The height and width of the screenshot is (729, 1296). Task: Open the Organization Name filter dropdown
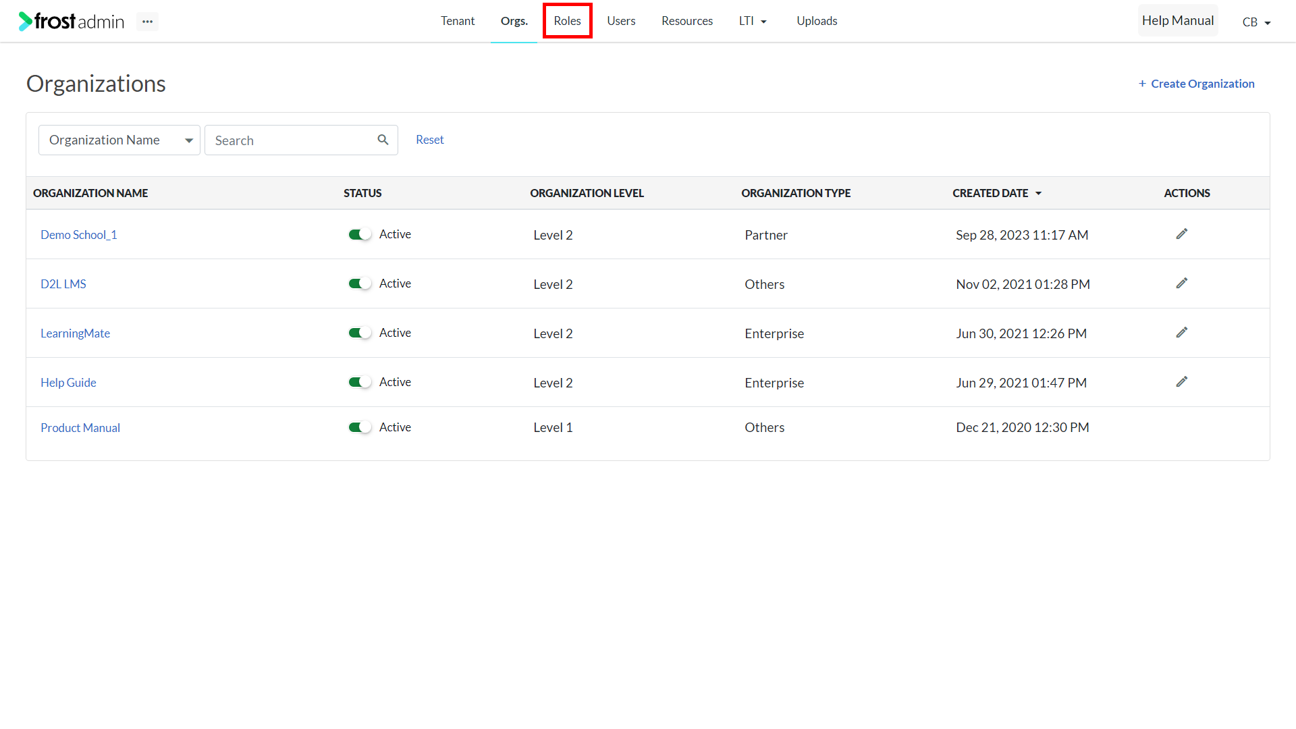(x=119, y=140)
